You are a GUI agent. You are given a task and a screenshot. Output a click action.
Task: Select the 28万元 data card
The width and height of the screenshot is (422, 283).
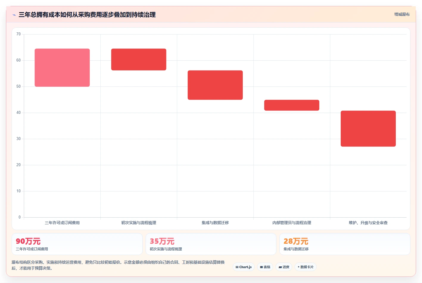coord(345,244)
